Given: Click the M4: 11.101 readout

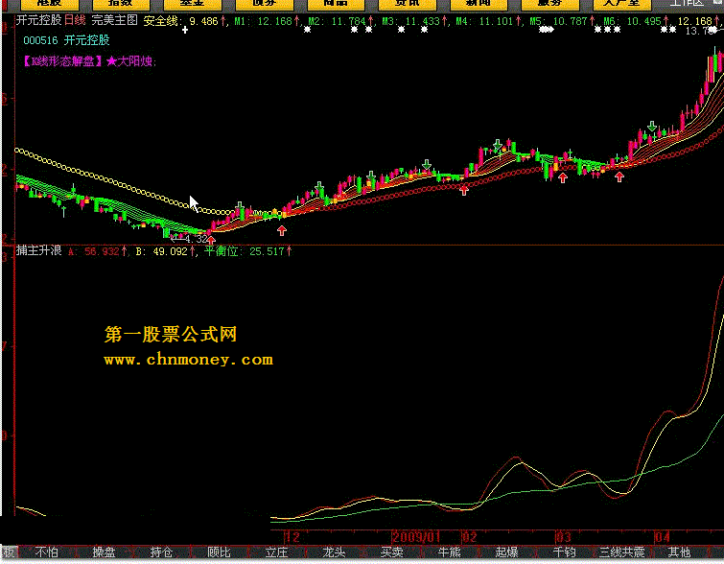Looking at the screenshot, I should 485,21.
